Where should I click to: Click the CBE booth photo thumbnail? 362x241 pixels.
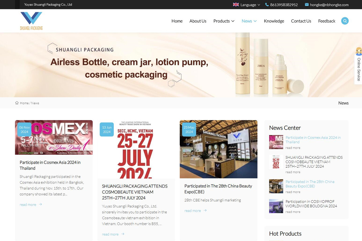click(x=276, y=186)
